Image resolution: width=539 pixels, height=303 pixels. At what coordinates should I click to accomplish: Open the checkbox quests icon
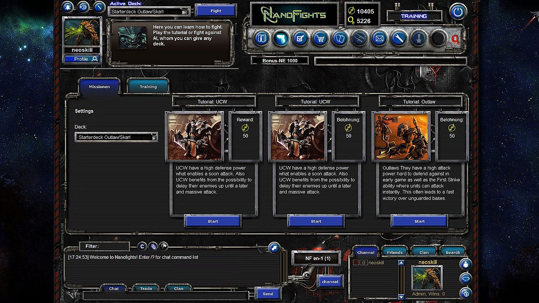[301, 39]
